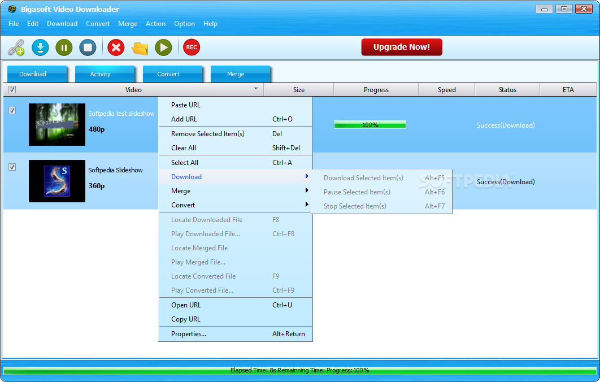Click Download Selected Item(s) submenu entry
Image resolution: width=600 pixels, height=382 pixels.
point(383,178)
